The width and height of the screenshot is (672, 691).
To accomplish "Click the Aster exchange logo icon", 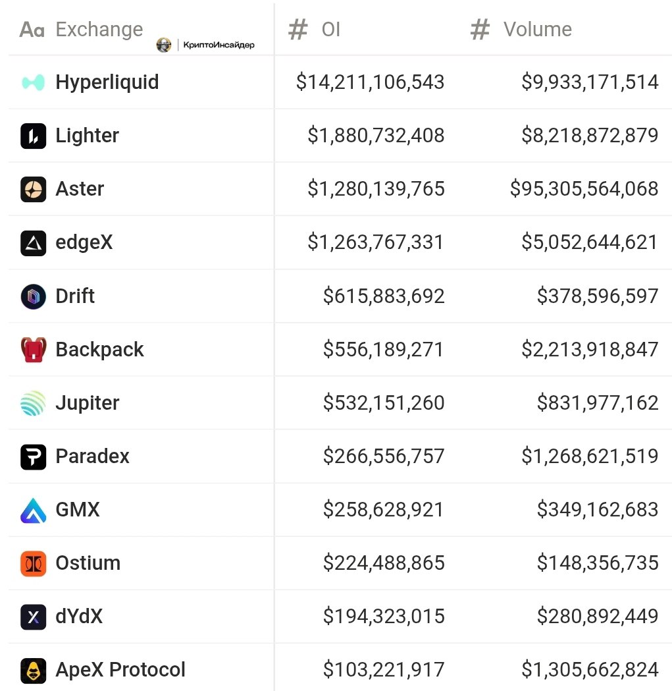I will [x=33, y=189].
